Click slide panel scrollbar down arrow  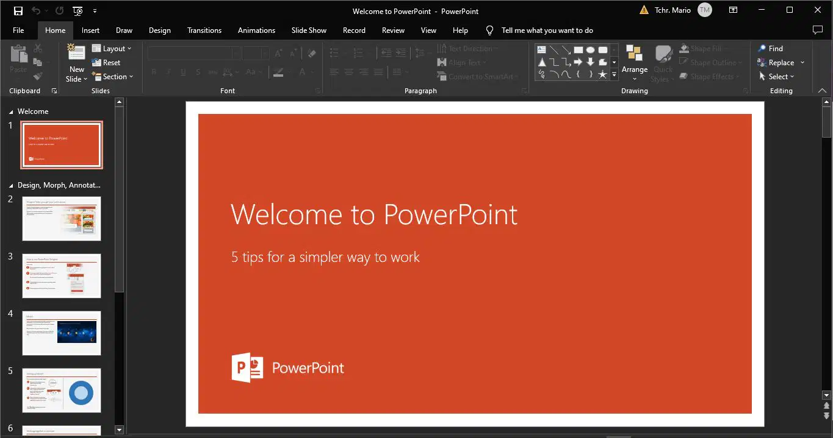coord(119,429)
